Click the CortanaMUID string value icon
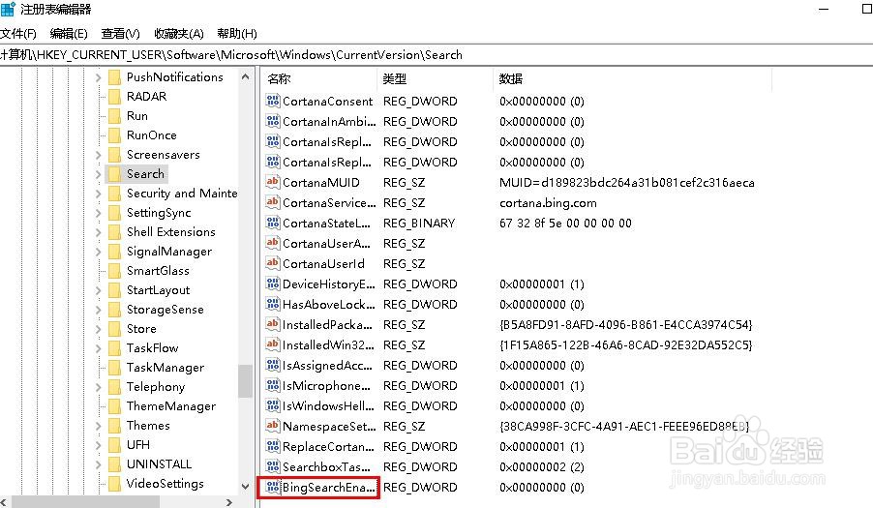Viewport: 873px width, 508px height. (273, 182)
